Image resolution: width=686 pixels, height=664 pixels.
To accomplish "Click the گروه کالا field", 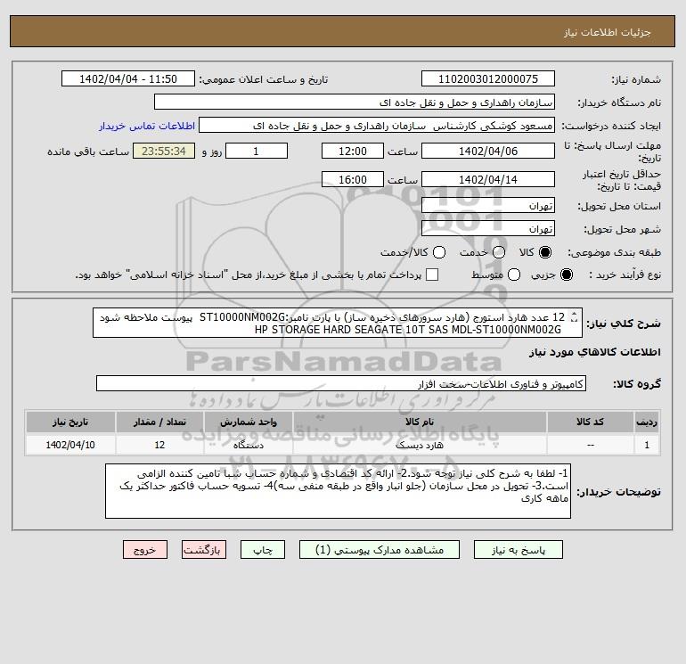I will [341, 383].
